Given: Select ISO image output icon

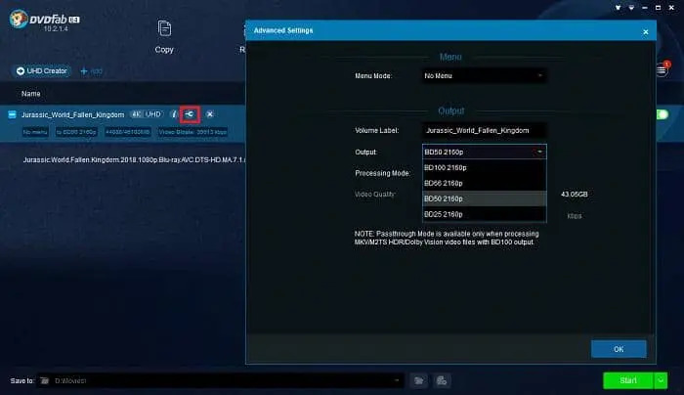Looking at the screenshot, I should (x=442, y=380).
